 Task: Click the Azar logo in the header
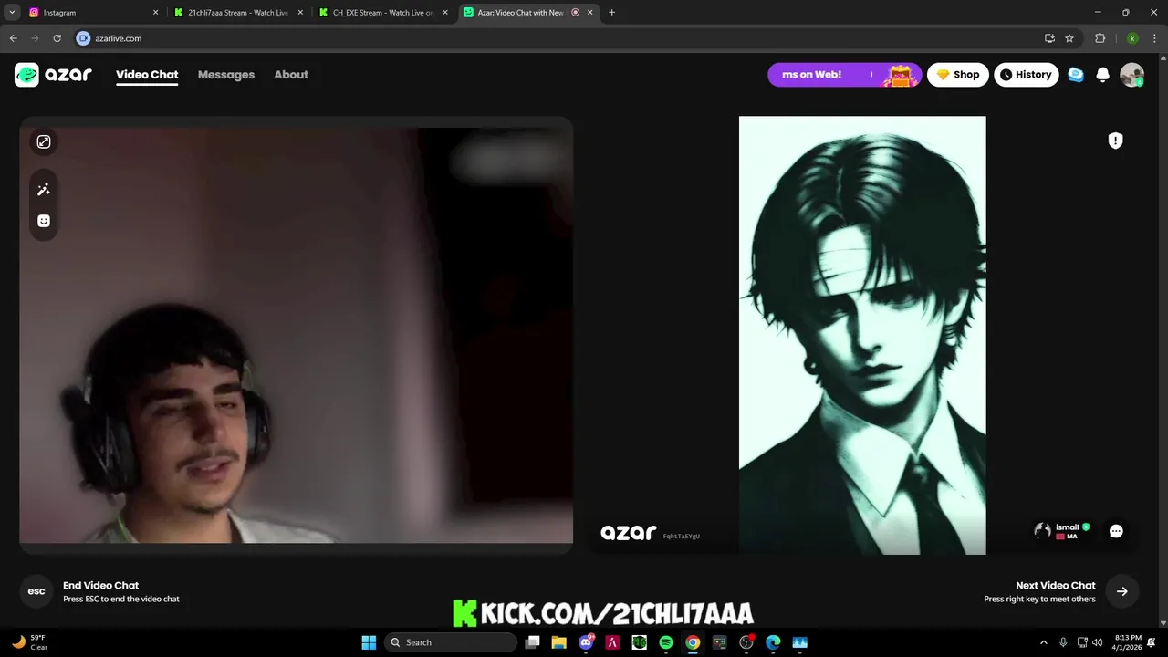[53, 75]
